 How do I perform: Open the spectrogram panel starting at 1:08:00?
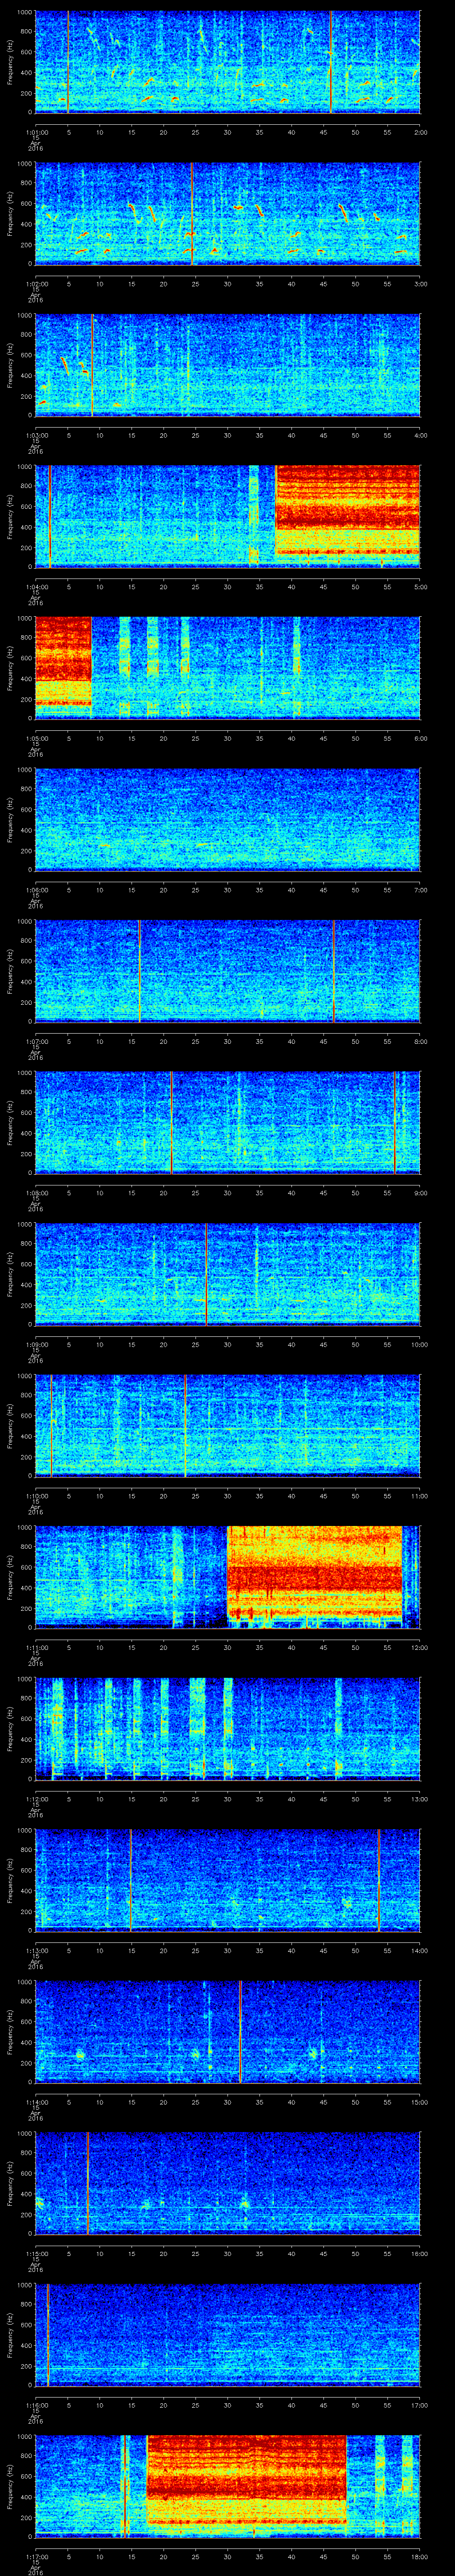[x=227, y=1122]
